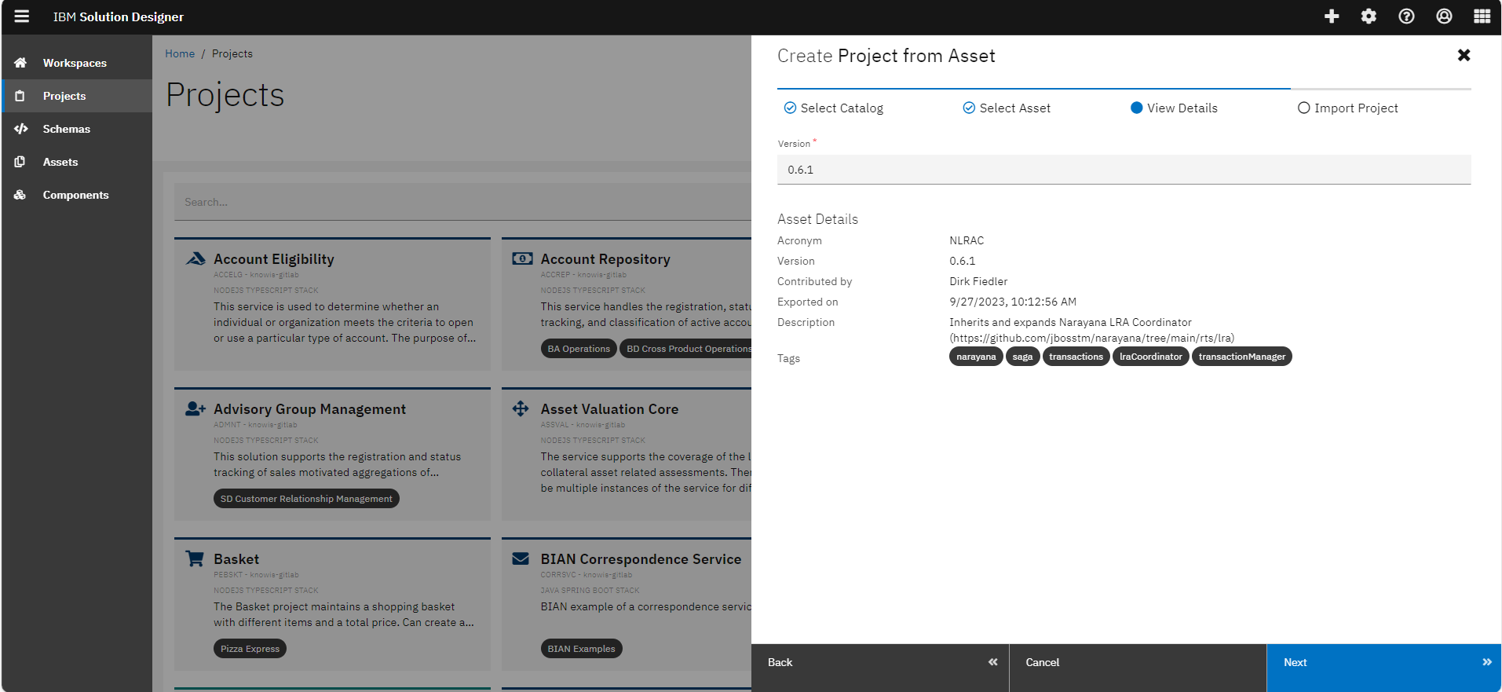The width and height of the screenshot is (1502, 692).
Task: Click the Assets copy icon in sidebar
Action: point(20,162)
